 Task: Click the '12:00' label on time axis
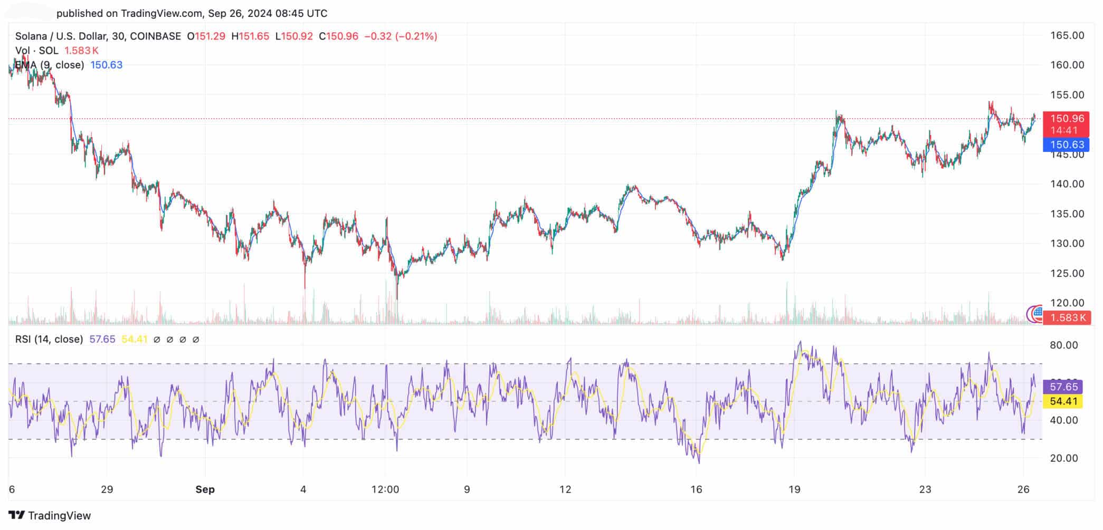pyautogui.click(x=385, y=489)
